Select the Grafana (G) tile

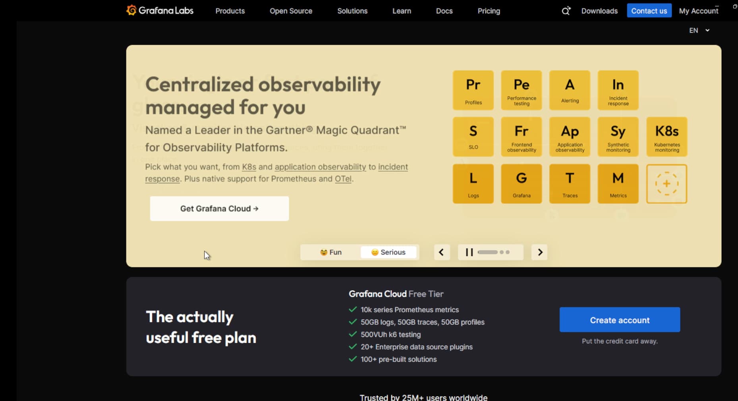[x=522, y=184]
